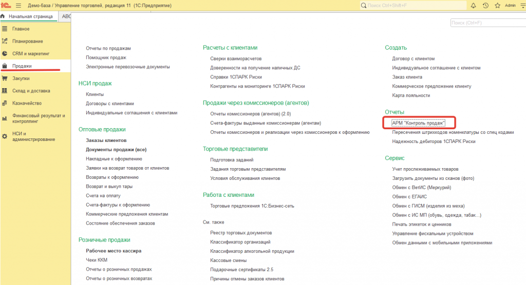
Task: Open Электронные перевозочные документы
Action: point(128,67)
